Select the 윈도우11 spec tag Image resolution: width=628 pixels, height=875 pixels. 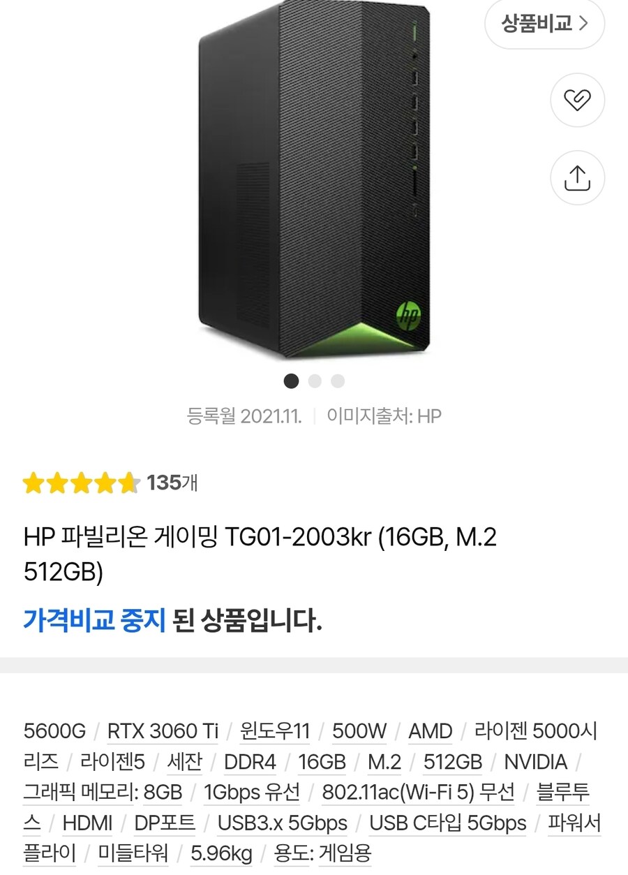(275, 731)
